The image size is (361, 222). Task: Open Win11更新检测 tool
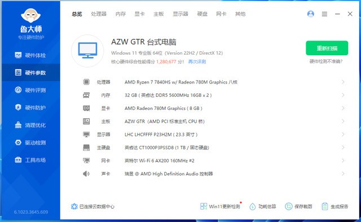click(221, 206)
